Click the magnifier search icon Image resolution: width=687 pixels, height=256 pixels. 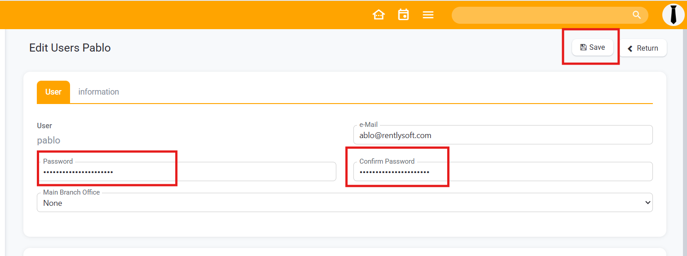point(636,15)
